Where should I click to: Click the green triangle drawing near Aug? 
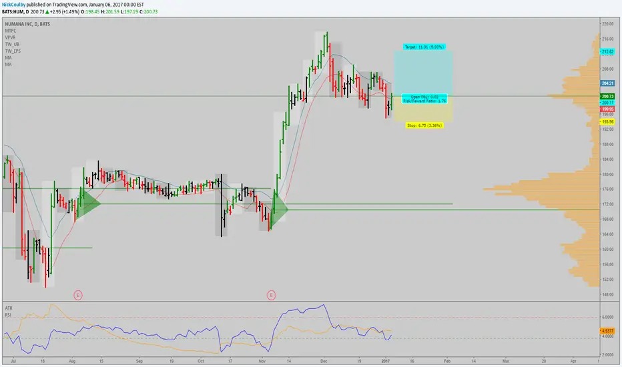87,204
